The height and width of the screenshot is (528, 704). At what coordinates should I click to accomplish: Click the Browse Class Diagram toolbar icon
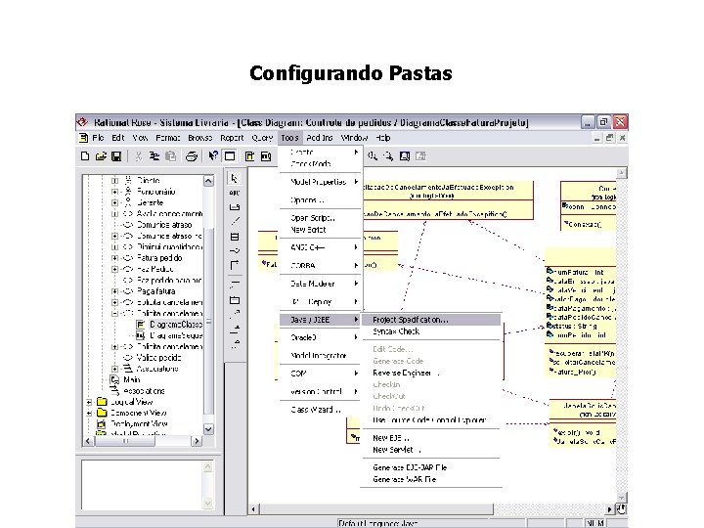(249, 156)
